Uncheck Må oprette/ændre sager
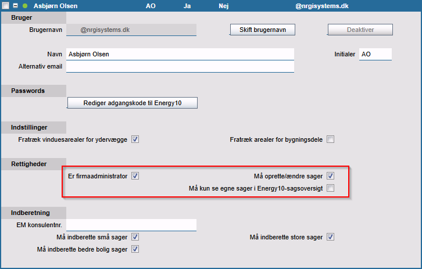The image size is (422, 269). tap(330, 175)
